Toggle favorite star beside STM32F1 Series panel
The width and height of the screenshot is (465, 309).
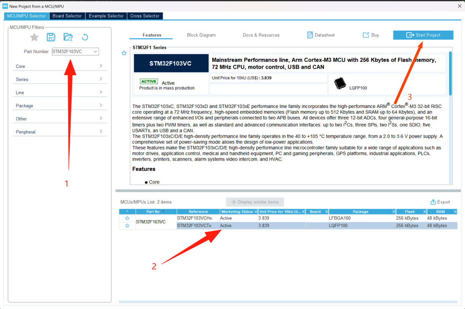coord(124,53)
